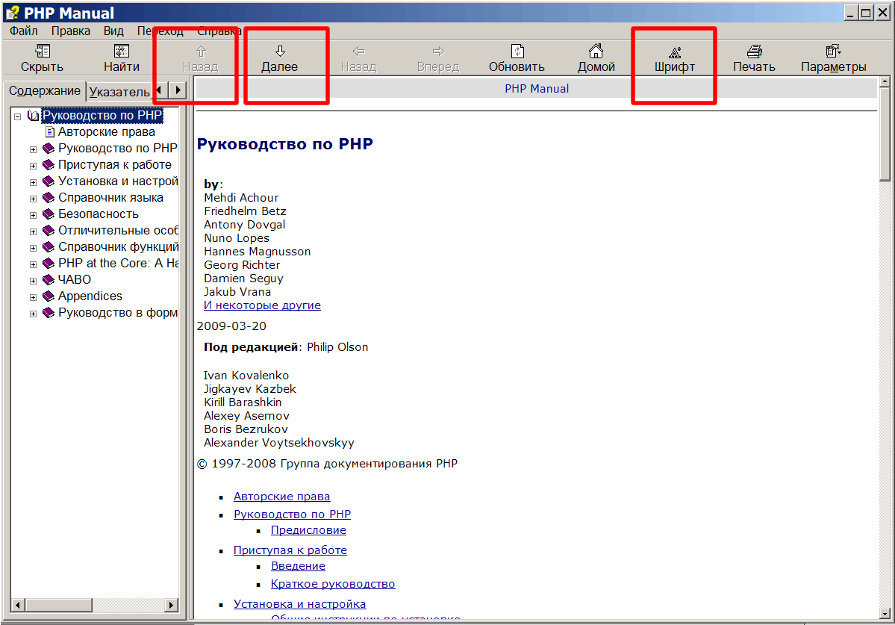Click the tree panel scroll right arrow
Screen dimensions: 895x625
[x=171, y=605]
